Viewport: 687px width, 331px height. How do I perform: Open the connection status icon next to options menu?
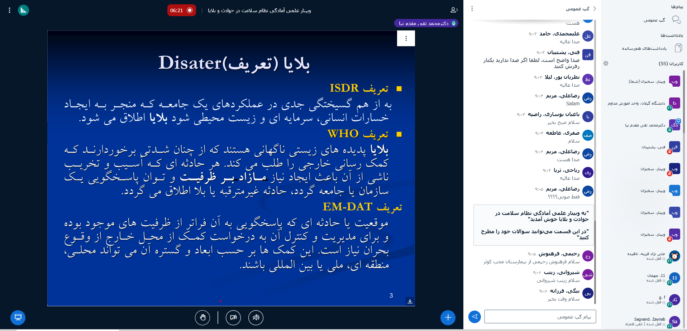23,10
